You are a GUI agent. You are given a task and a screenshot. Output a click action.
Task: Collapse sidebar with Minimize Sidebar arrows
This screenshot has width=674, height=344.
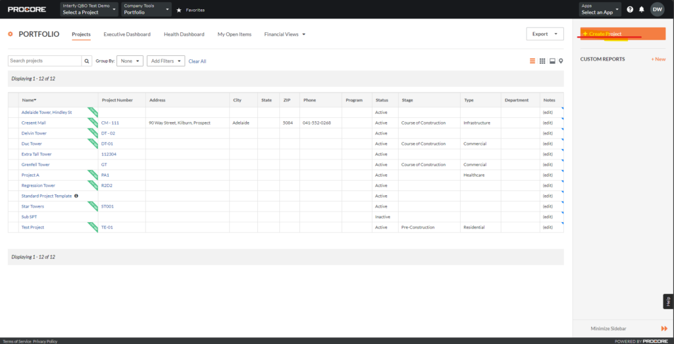pyautogui.click(x=664, y=328)
